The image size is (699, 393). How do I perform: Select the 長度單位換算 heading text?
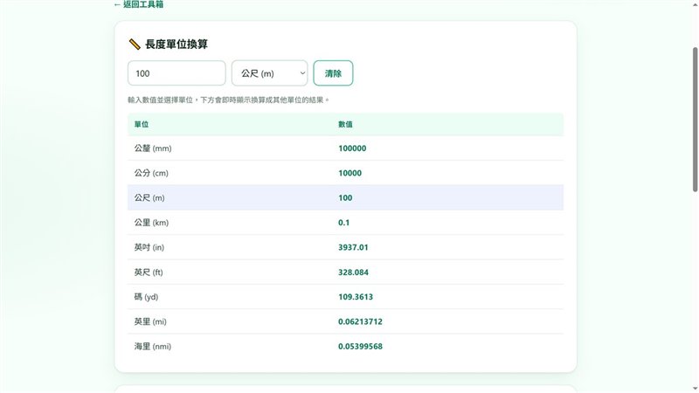coord(176,45)
